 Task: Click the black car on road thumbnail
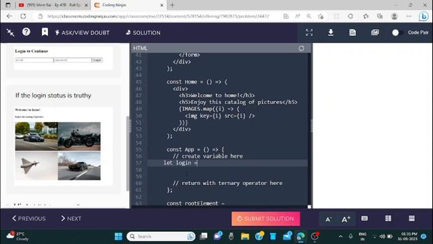(x=79, y=165)
